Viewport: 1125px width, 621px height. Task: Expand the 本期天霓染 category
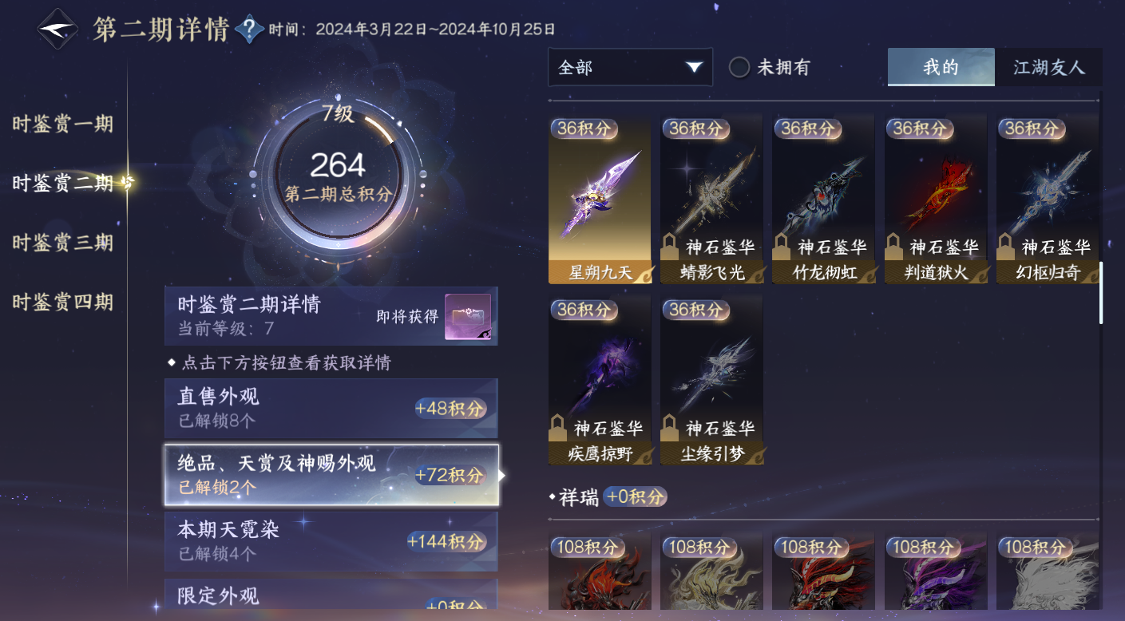331,541
